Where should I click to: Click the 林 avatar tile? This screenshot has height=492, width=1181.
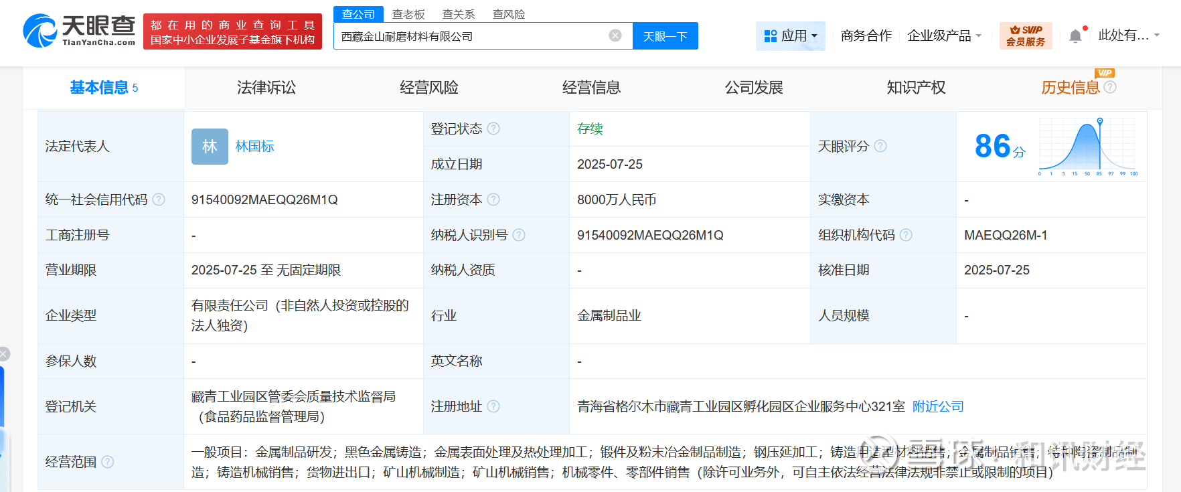coord(210,147)
